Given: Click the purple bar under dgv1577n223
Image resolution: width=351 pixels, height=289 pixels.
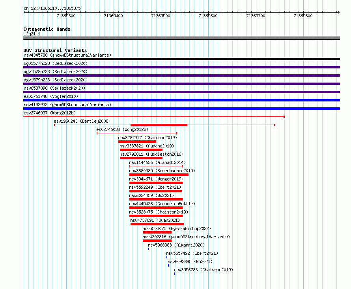Looking at the screenshot, I should 181,67.
